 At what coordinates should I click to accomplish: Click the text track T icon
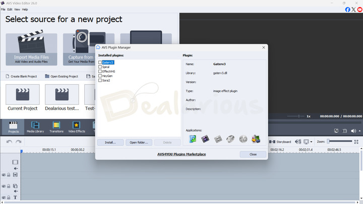point(15,197)
